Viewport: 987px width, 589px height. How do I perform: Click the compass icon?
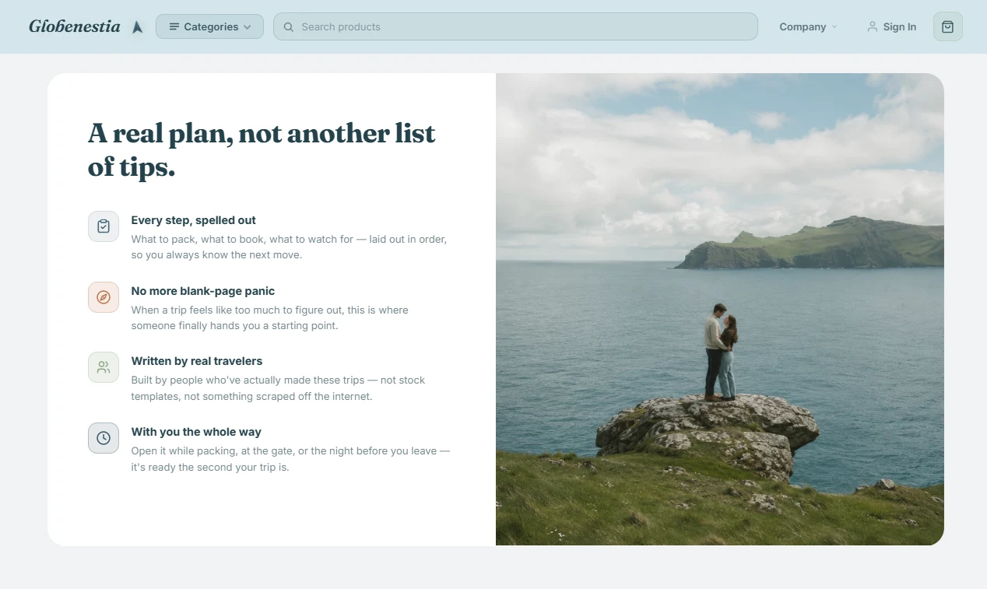coord(104,297)
